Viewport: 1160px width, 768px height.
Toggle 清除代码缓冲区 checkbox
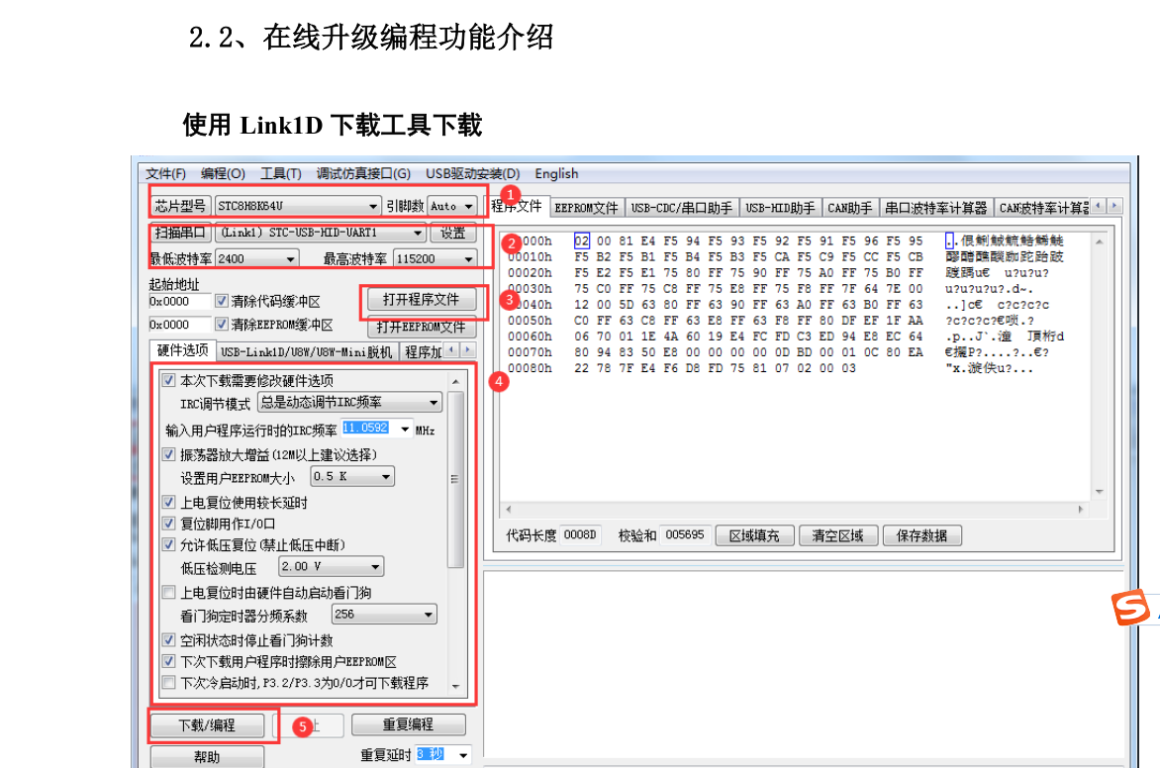pyautogui.click(x=221, y=301)
